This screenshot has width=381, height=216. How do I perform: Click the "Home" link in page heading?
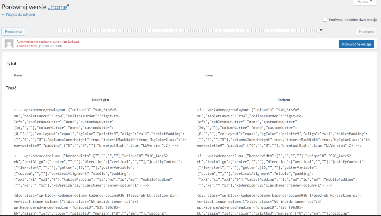coord(59,7)
